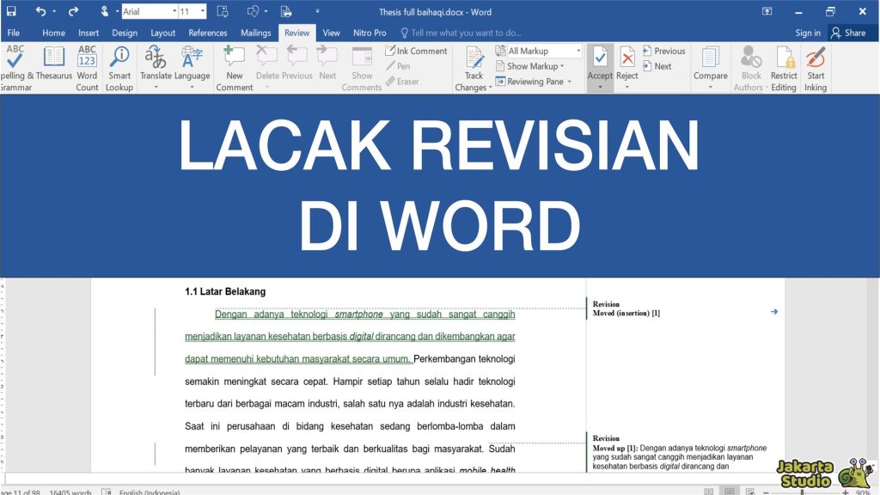Image resolution: width=880 pixels, height=495 pixels.
Task: Jump to Previous tracked change
Action: click(x=664, y=51)
